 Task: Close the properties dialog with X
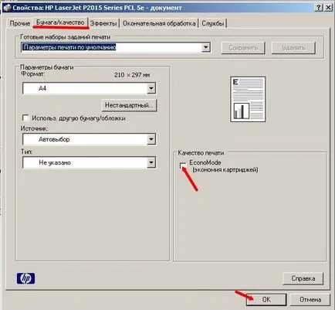(x=328, y=8)
